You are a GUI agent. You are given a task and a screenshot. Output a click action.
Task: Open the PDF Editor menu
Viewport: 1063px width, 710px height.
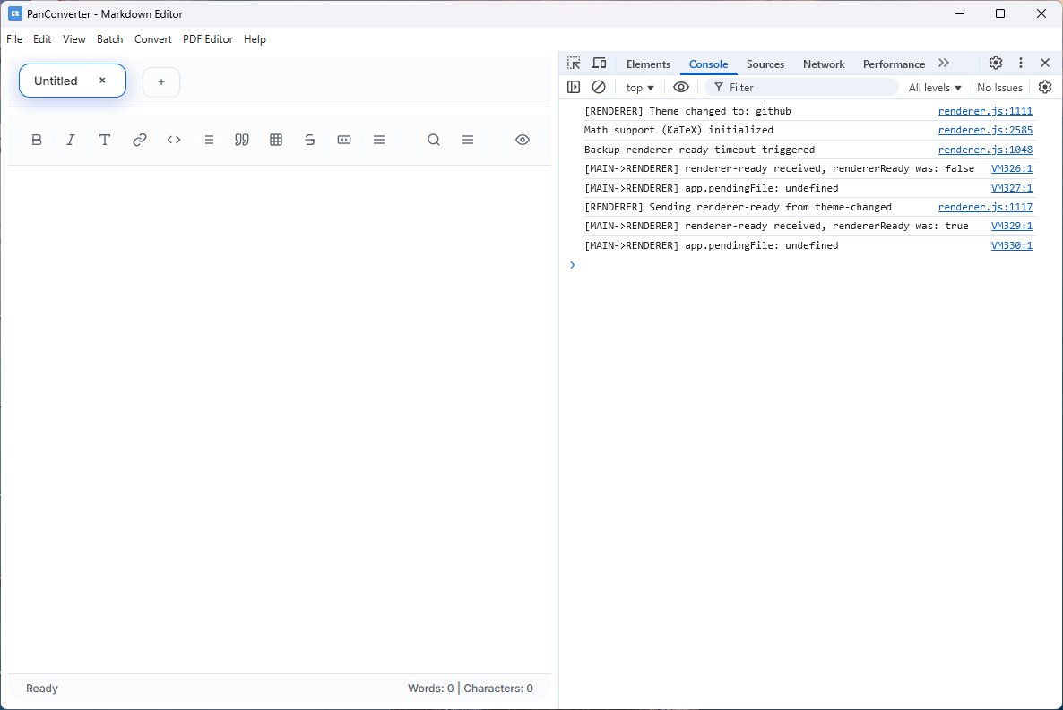click(207, 39)
